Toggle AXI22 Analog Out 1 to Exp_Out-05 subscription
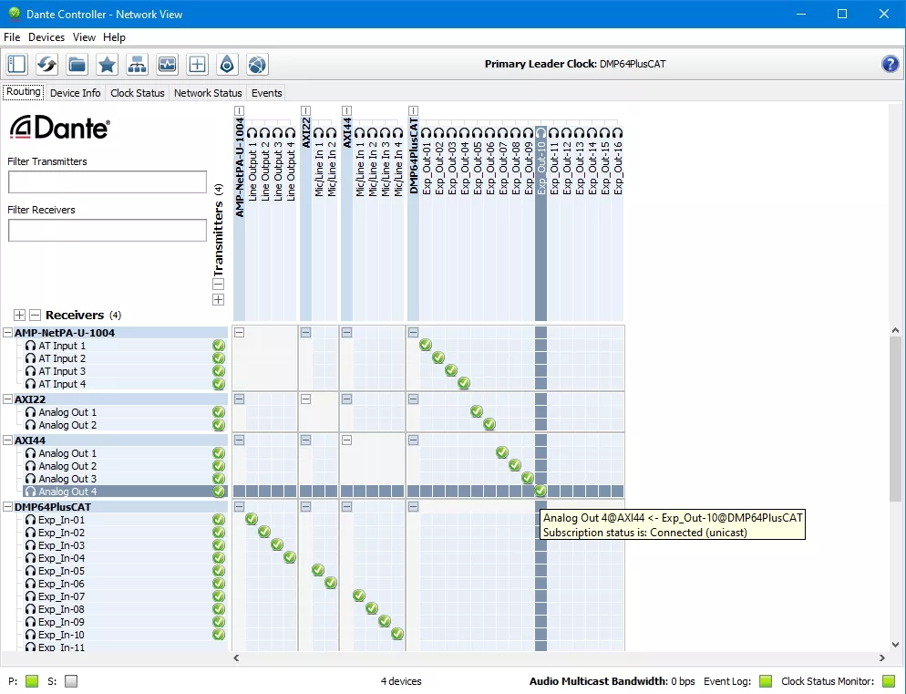The width and height of the screenshot is (906, 694). click(477, 411)
